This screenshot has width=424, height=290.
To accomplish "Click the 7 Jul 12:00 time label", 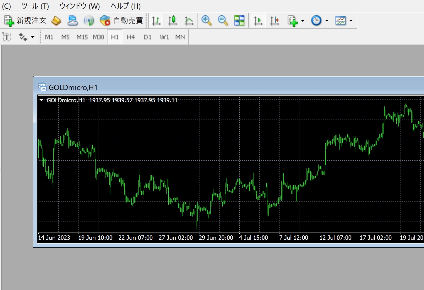I will [x=294, y=238].
